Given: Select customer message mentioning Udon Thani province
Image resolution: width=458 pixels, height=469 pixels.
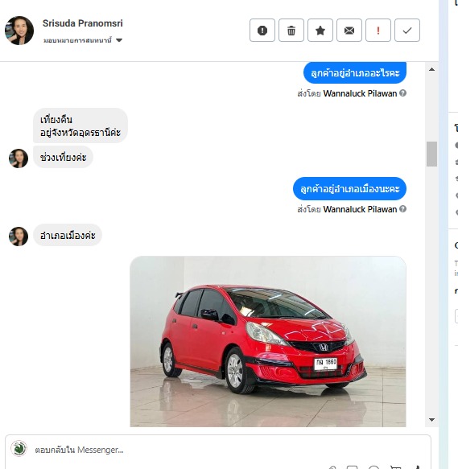Looking at the screenshot, I should (80, 125).
